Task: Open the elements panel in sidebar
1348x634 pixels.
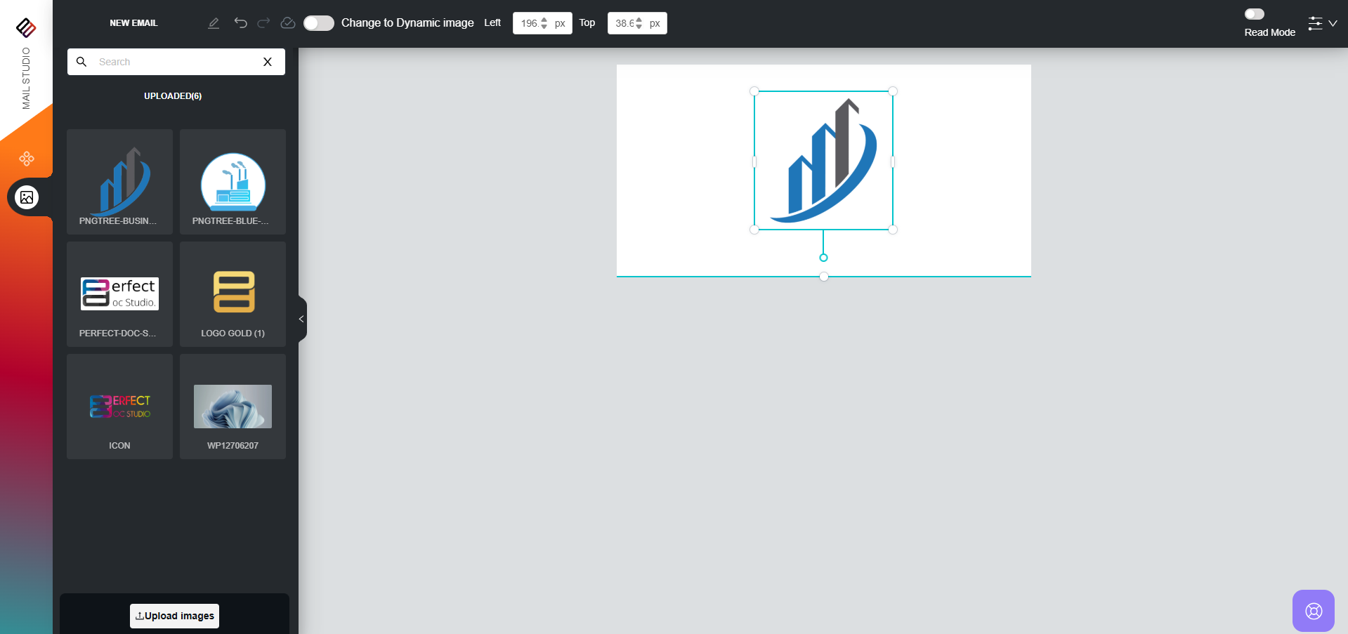Action: tap(27, 159)
